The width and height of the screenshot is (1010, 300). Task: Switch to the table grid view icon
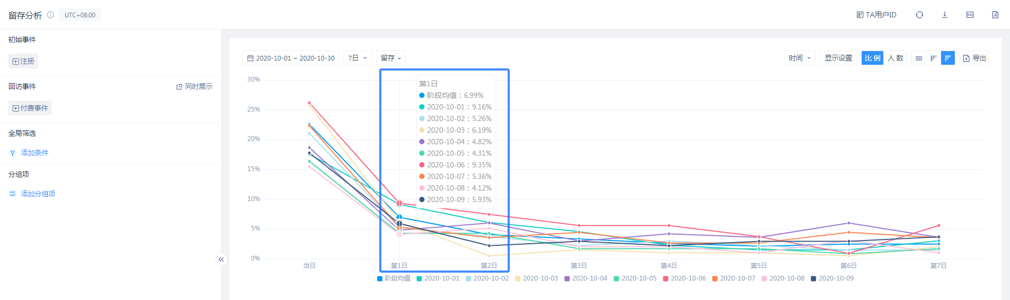(918, 58)
